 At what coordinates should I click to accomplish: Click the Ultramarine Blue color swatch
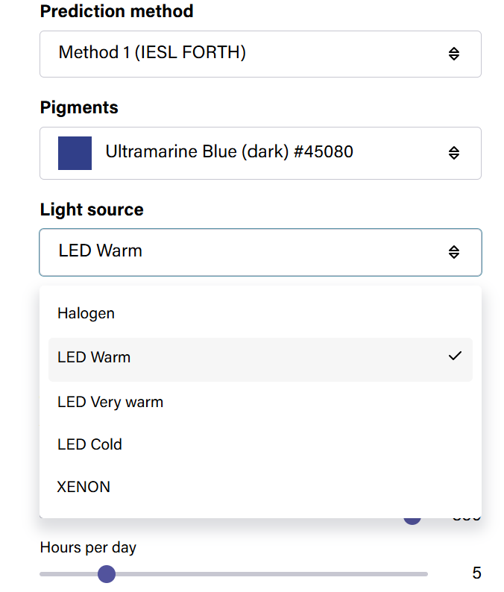click(x=75, y=153)
